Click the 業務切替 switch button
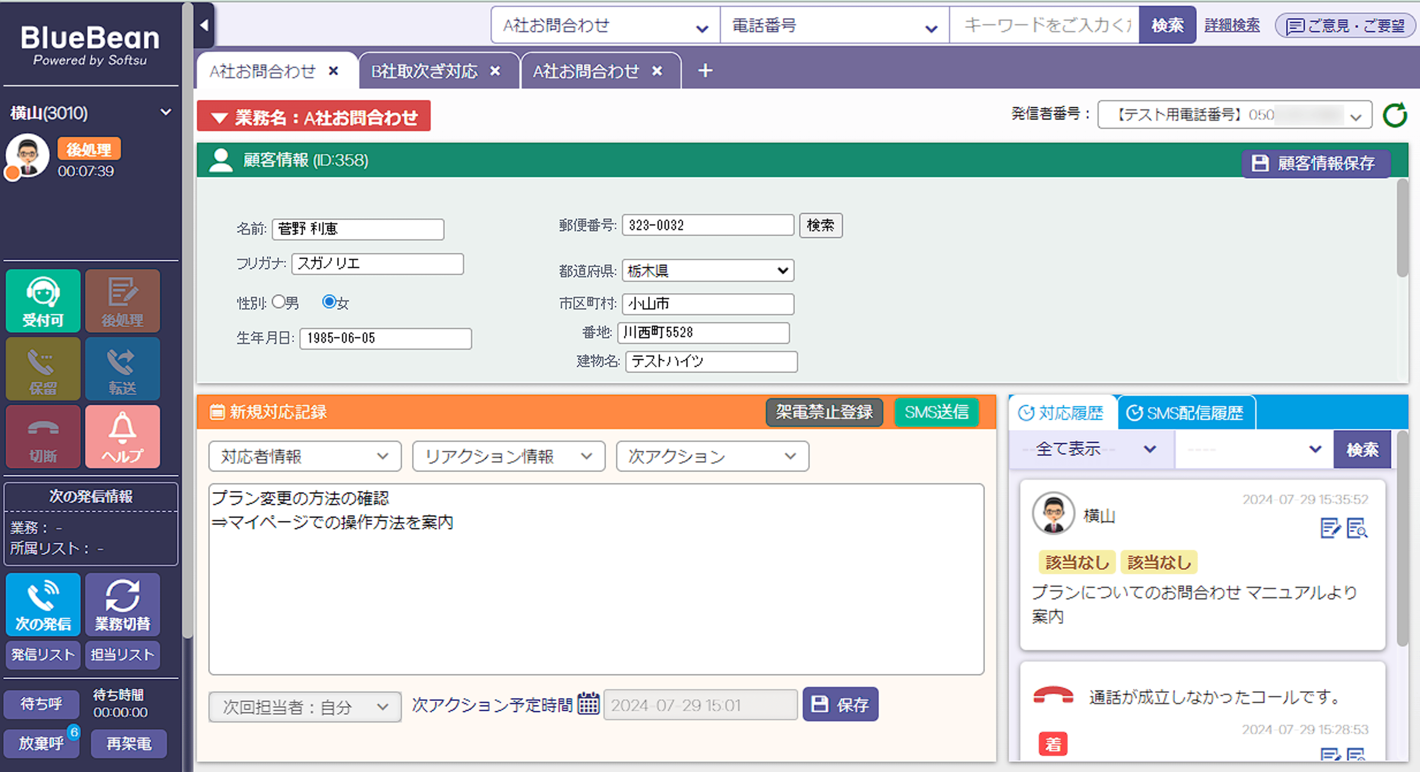 pos(122,605)
